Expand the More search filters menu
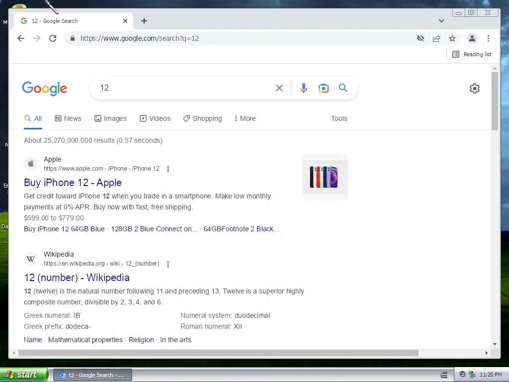Screen dimensions: 509x382 [x=245, y=118]
